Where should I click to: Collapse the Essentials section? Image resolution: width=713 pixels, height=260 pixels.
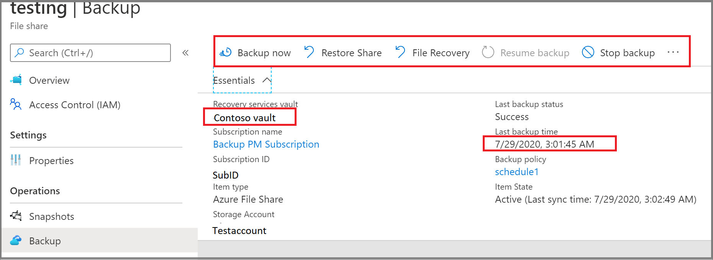(x=267, y=80)
